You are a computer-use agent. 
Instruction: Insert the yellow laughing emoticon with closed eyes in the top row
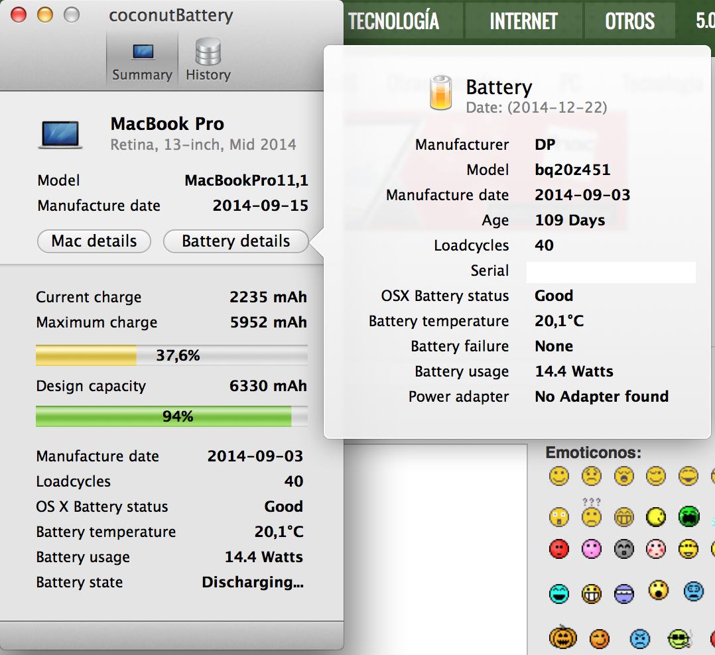pos(688,476)
